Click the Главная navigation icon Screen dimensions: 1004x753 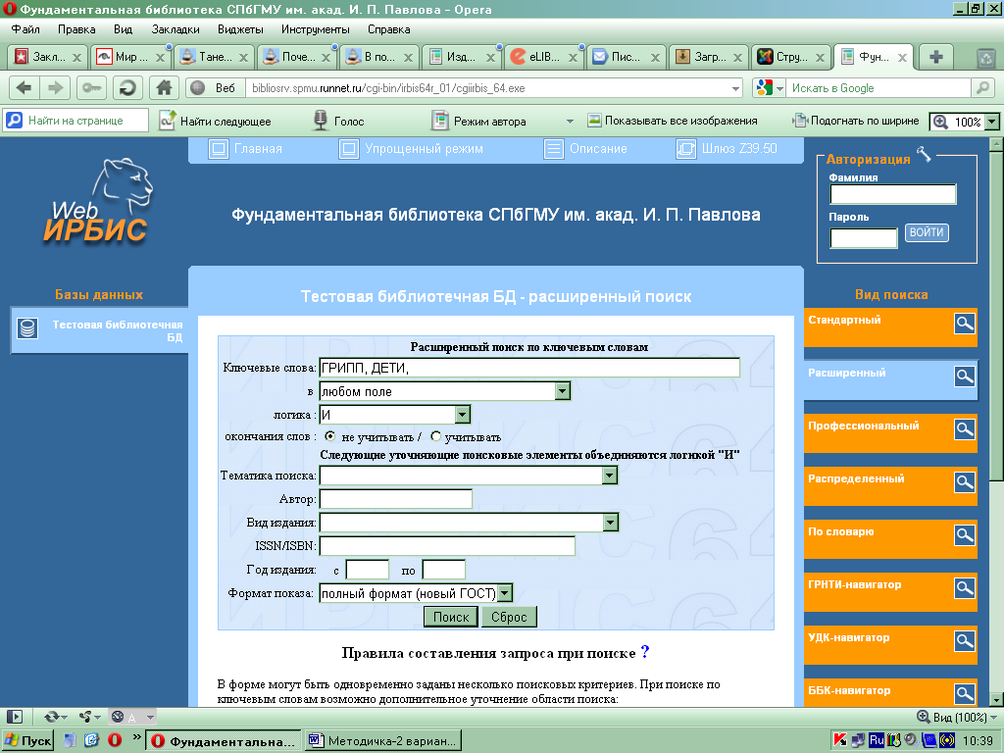tap(219, 149)
